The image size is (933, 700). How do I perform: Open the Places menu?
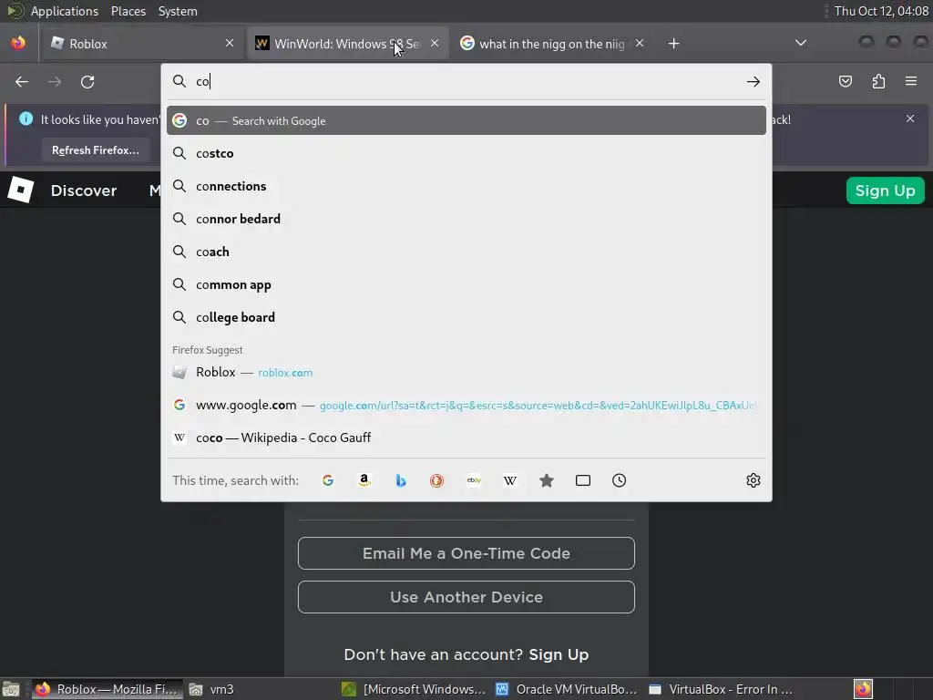128,11
